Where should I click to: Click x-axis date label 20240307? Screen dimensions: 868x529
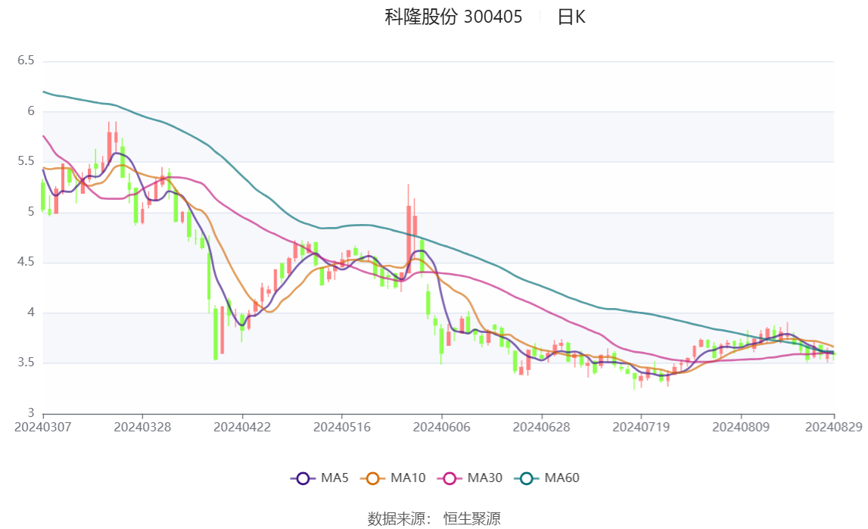(x=42, y=427)
